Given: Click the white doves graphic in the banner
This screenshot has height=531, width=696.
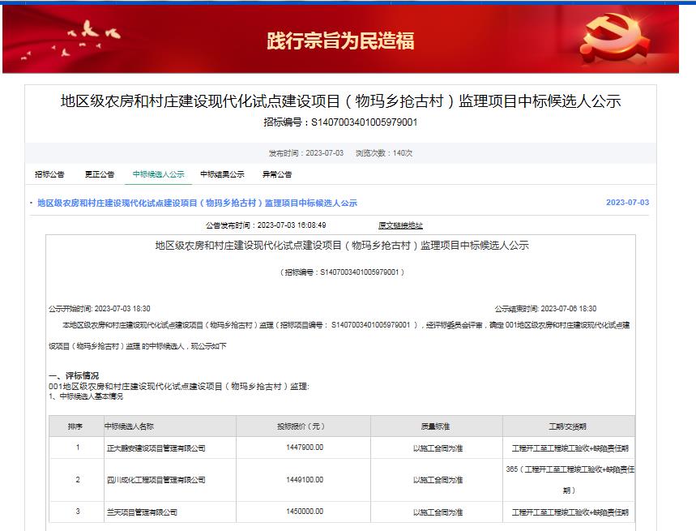Looking at the screenshot, I should click(95, 34).
